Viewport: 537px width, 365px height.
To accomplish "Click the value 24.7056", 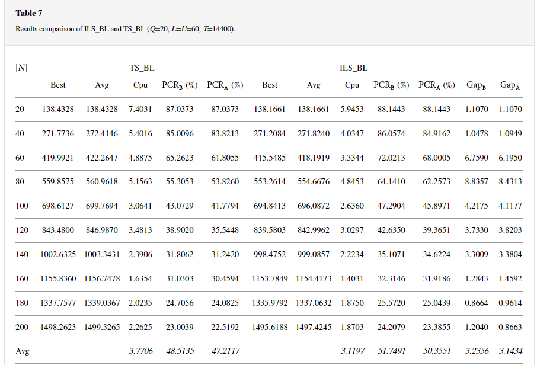I will click(x=180, y=303).
